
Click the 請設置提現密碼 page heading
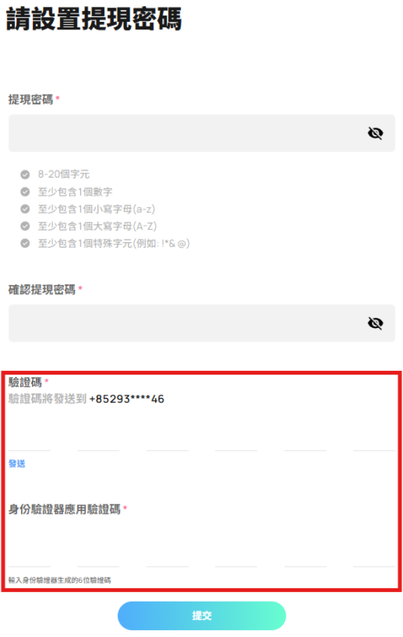coord(94,19)
